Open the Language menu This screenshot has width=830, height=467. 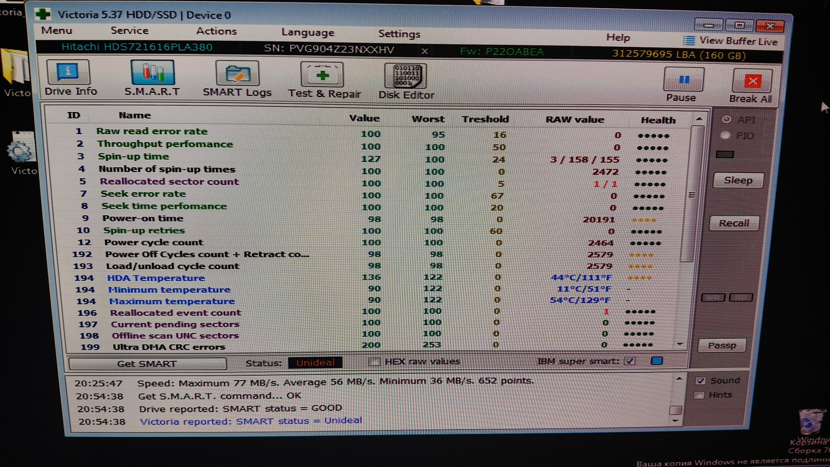pos(308,32)
